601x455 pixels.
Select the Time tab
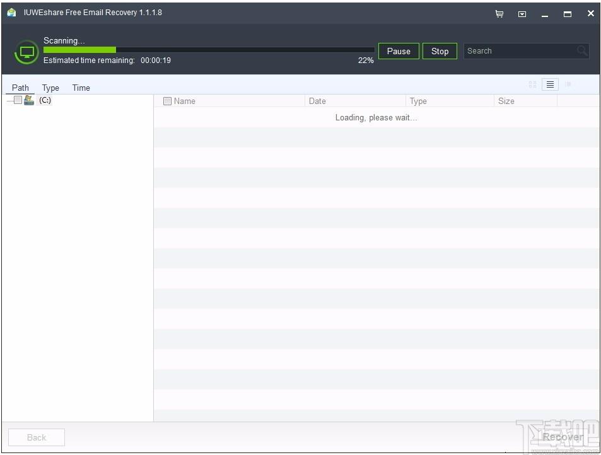tap(81, 88)
